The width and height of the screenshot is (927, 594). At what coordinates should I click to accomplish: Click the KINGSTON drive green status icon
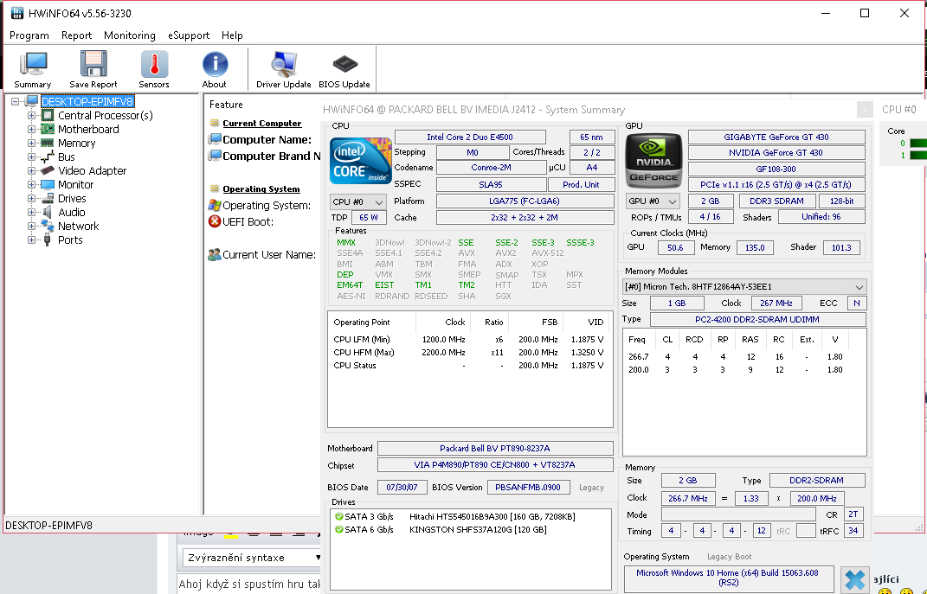click(338, 530)
